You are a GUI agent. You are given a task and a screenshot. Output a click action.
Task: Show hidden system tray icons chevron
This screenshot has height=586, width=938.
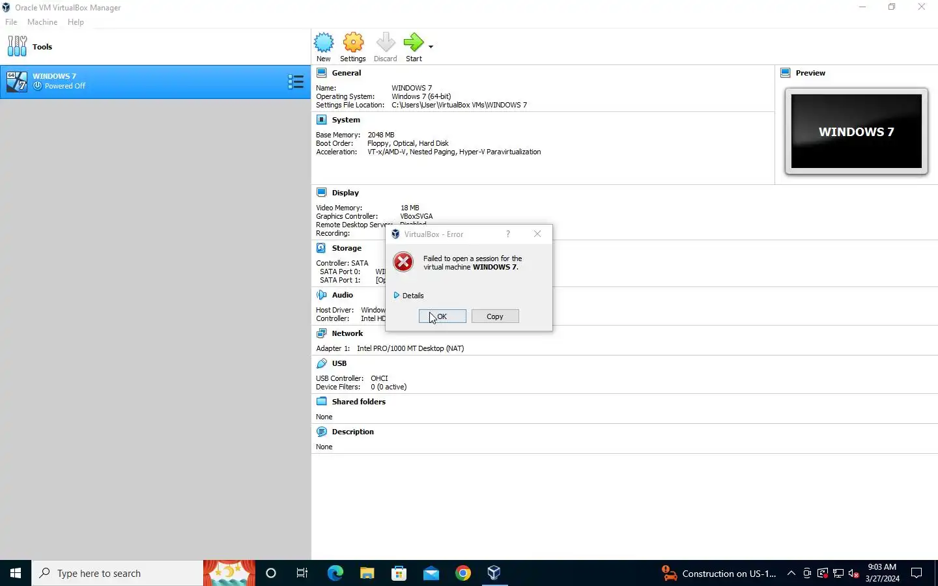point(791,573)
